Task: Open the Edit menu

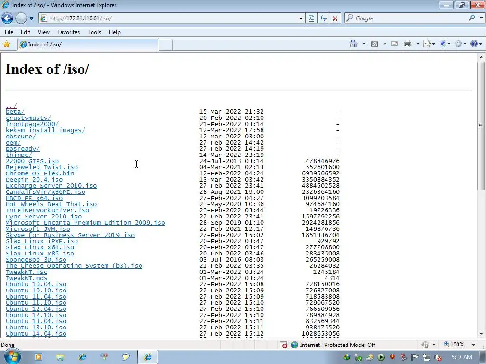Action: click(x=26, y=32)
